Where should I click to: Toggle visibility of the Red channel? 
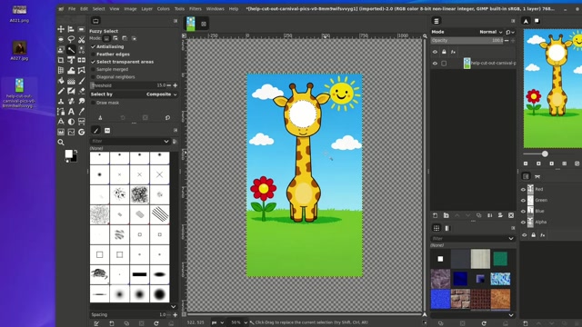pyautogui.click(x=524, y=190)
